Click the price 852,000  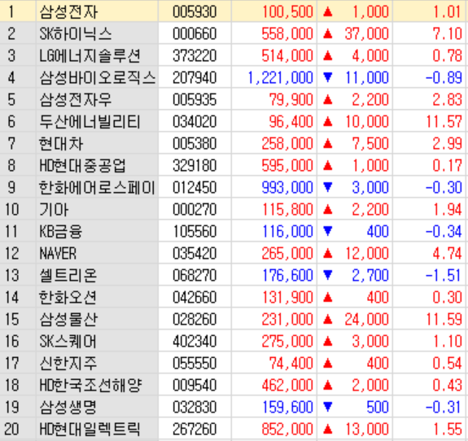(x=287, y=430)
